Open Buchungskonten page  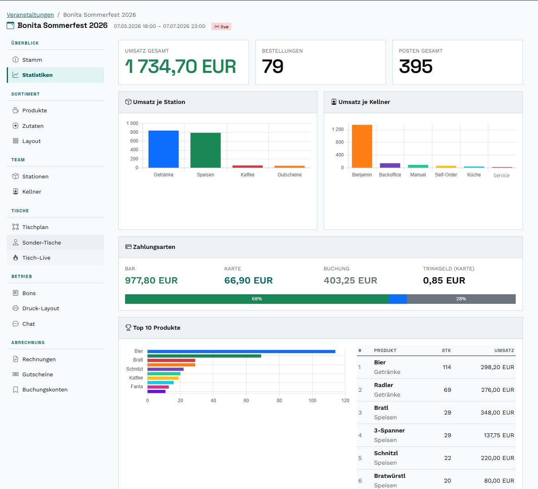55,389
